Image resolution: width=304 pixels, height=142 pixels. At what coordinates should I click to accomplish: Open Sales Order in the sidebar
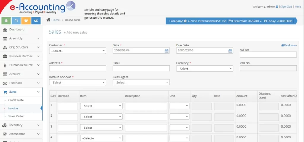(x=16, y=116)
